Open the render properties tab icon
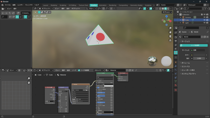Screen dimensions: 210x118 pos(176,37)
